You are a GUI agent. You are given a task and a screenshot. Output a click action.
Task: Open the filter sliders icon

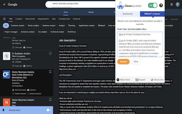[5, 19]
